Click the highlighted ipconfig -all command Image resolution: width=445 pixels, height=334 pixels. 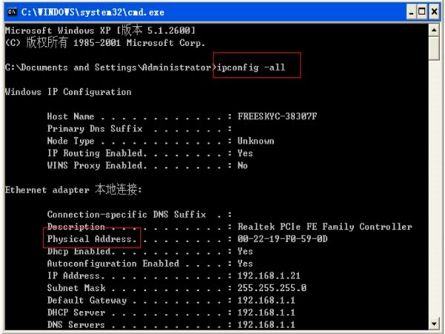point(251,68)
